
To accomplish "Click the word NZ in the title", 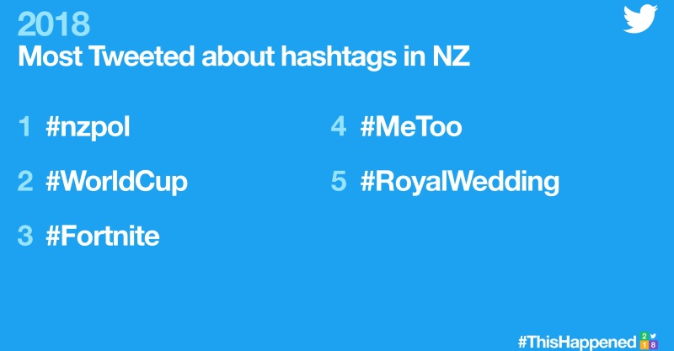I will click(451, 56).
